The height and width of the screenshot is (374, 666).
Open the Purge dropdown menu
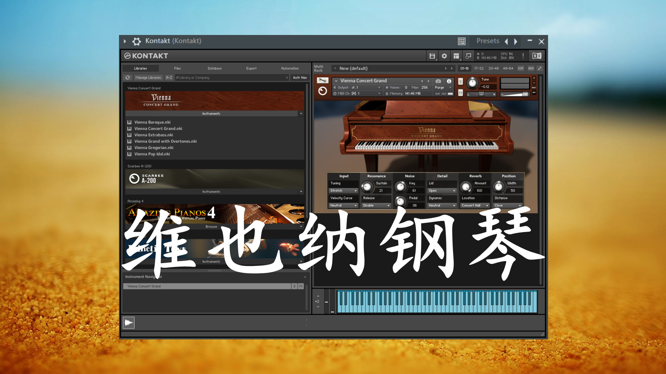(443, 88)
